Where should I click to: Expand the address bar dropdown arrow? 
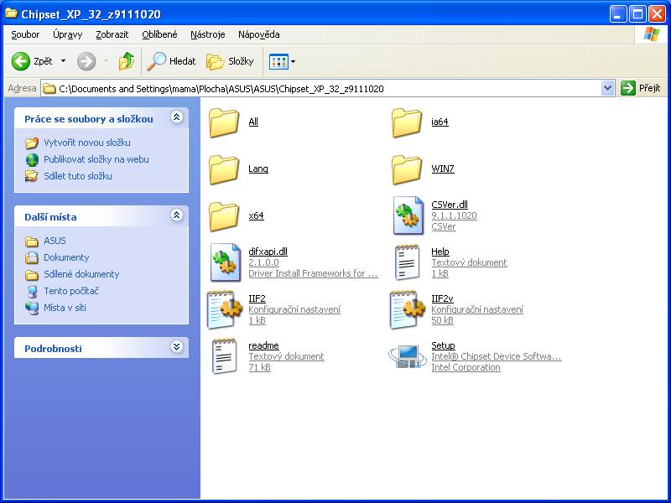pos(608,88)
